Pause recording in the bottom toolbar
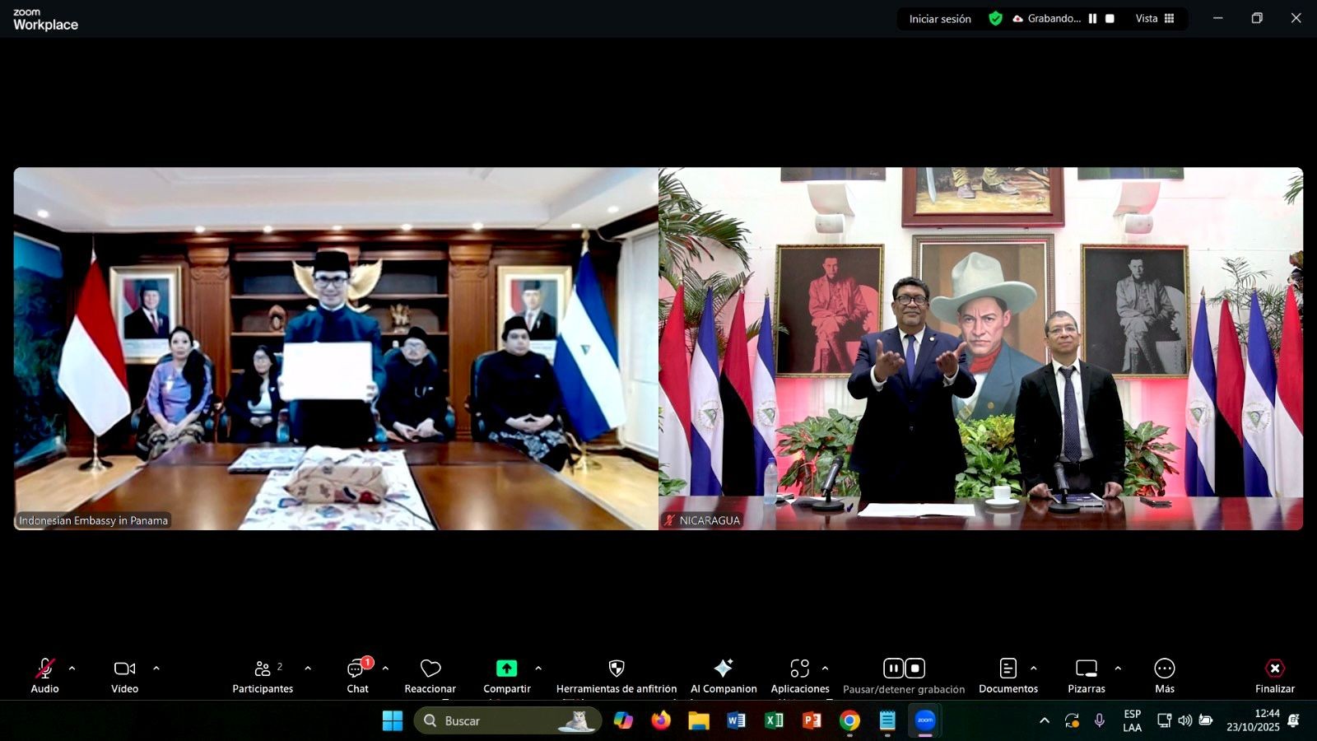The image size is (1317, 741). click(893, 668)
